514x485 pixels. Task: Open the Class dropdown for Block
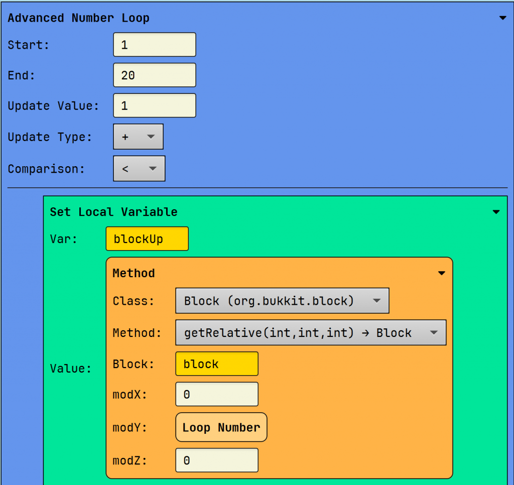click(282, 301)
